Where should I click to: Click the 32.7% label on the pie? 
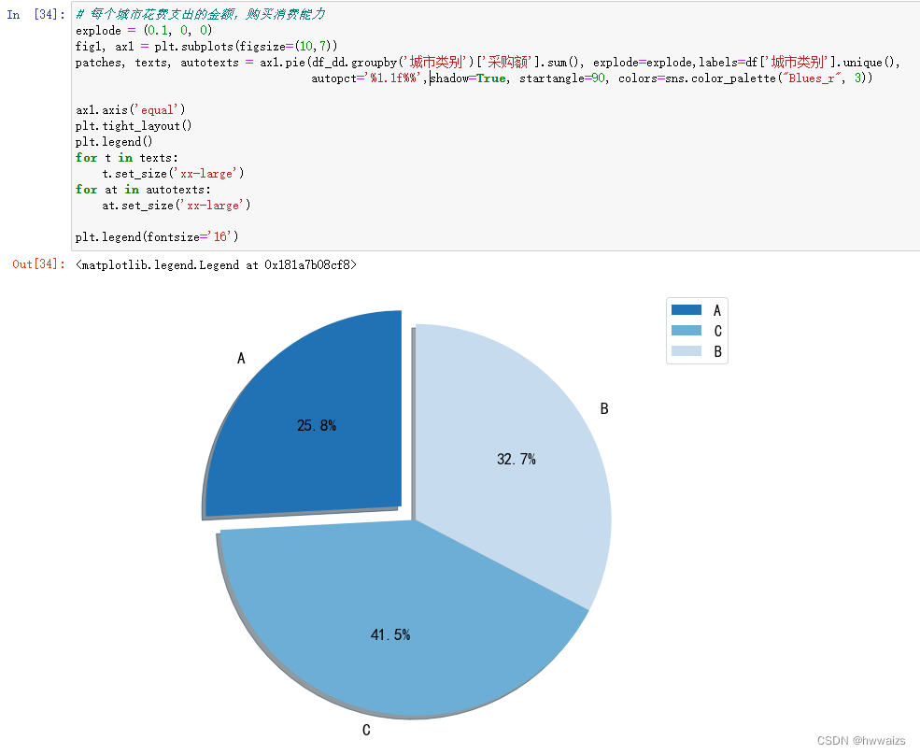(517, 459)
